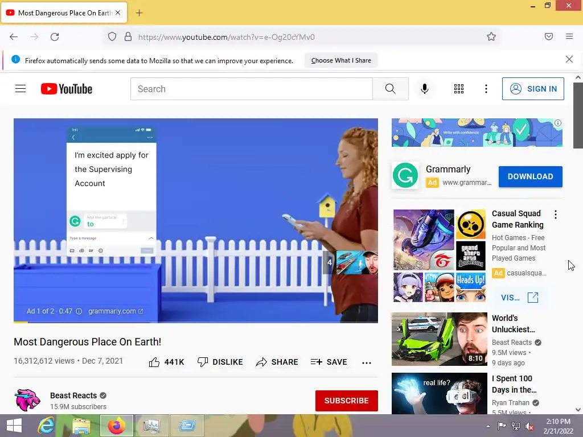Open Firefox tracking protection shield
Image resolution: width=583 pixels, height=437 pixels.
coord(112,37)
